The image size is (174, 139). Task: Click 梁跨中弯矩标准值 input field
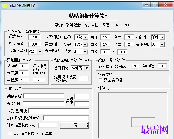click(39, 80)
